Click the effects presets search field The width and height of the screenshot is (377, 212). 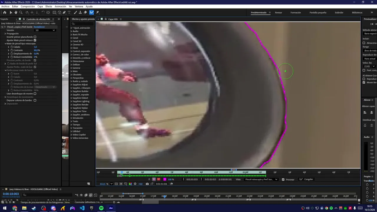[82, 24]
